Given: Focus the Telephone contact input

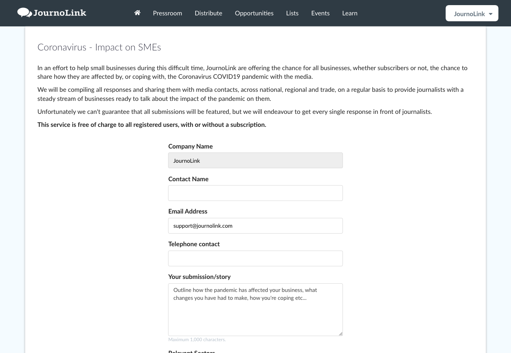Looking at the screenshot, I should [x=255, y=258].
